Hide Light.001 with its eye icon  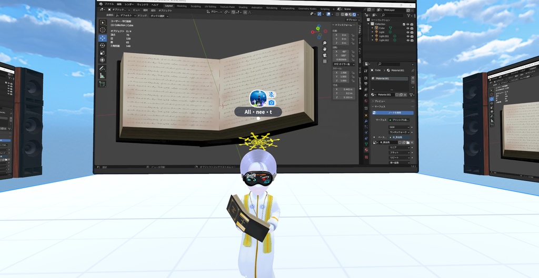[x=408, y=36]
